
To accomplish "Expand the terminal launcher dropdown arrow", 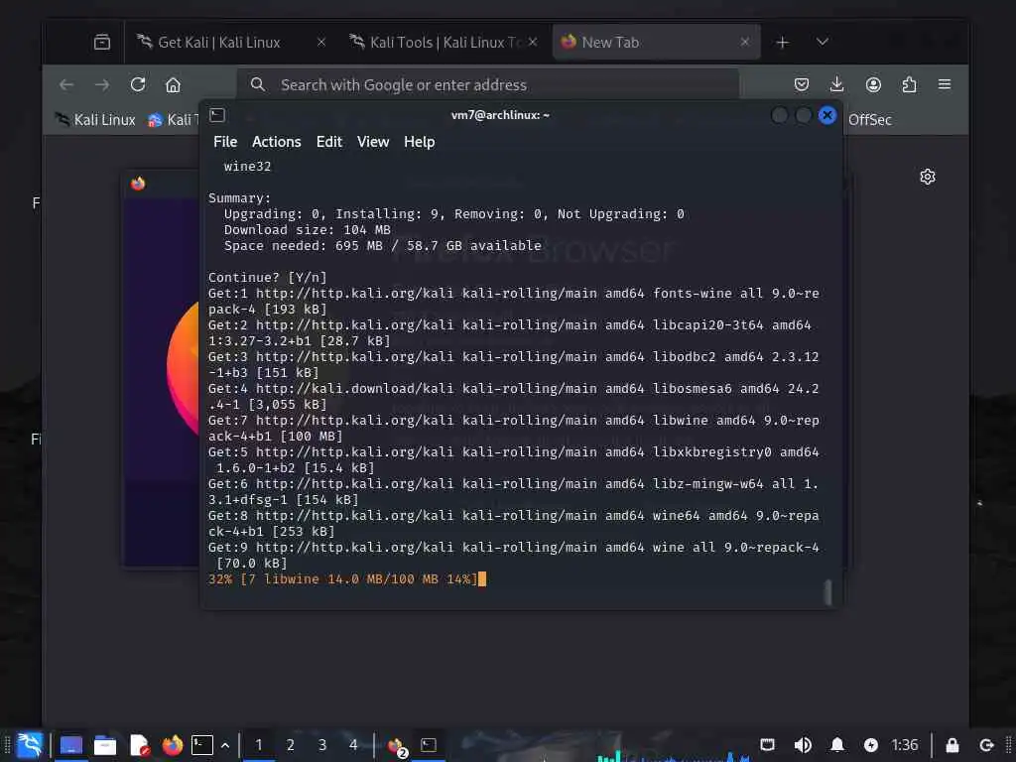I will coord(225,746).
